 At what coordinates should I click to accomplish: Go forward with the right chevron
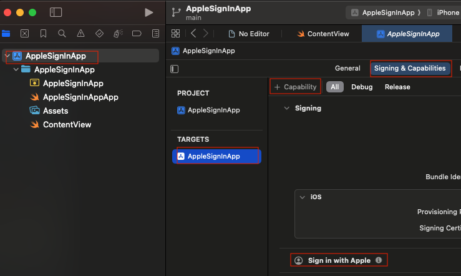(205, 34)
